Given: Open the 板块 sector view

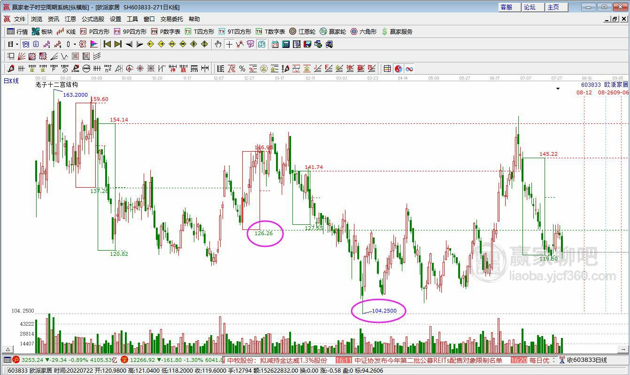Looking at the screenshot, I should (42, 31).
